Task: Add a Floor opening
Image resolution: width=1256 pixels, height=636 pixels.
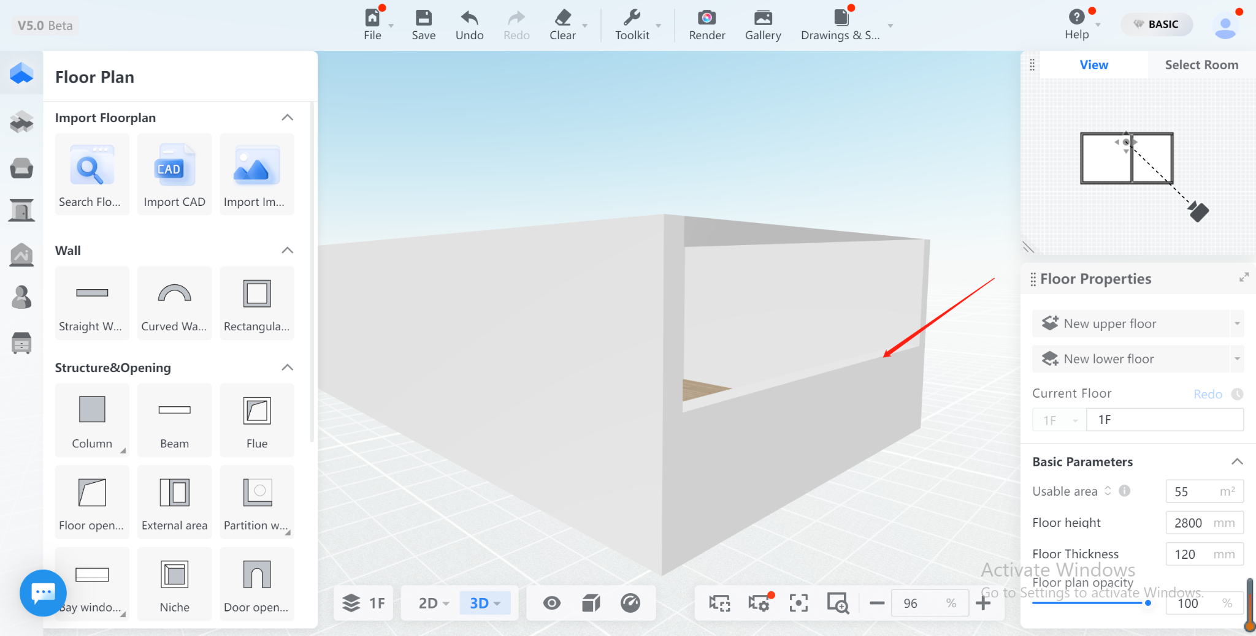Action: (x=92, y=502)
